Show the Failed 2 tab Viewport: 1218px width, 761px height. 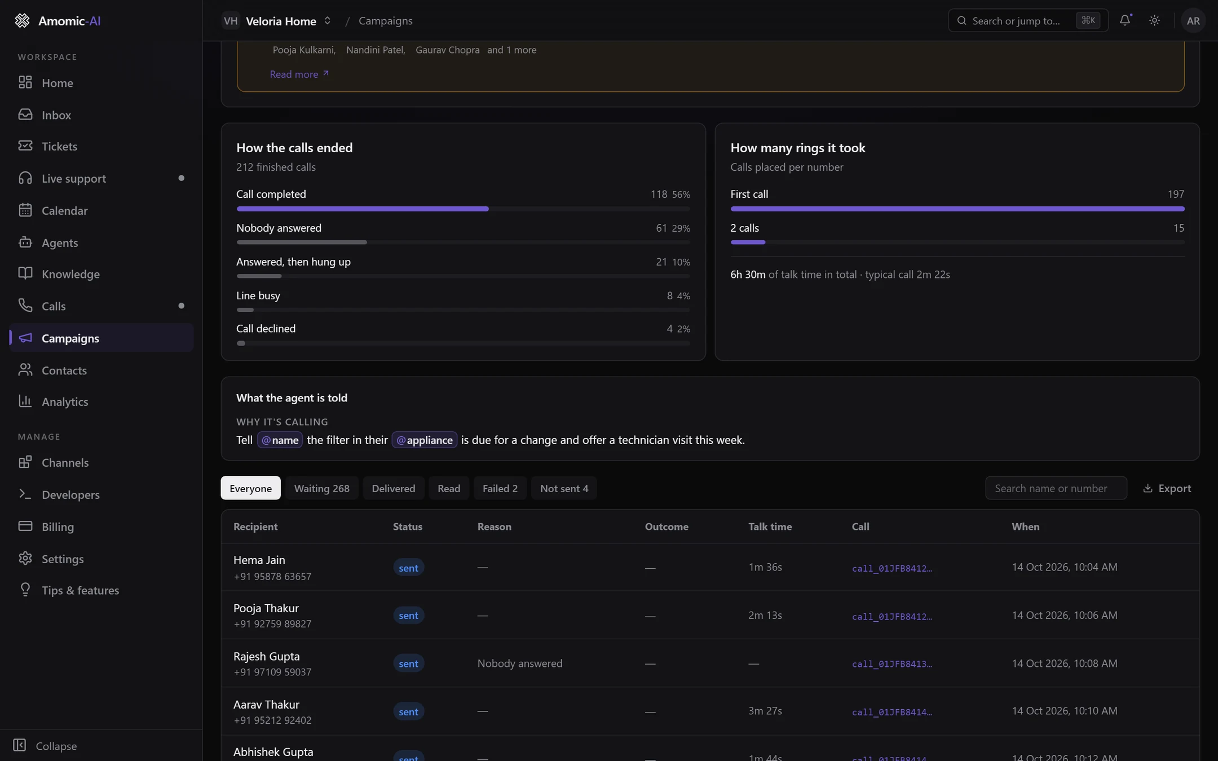[x=500, y=489]
